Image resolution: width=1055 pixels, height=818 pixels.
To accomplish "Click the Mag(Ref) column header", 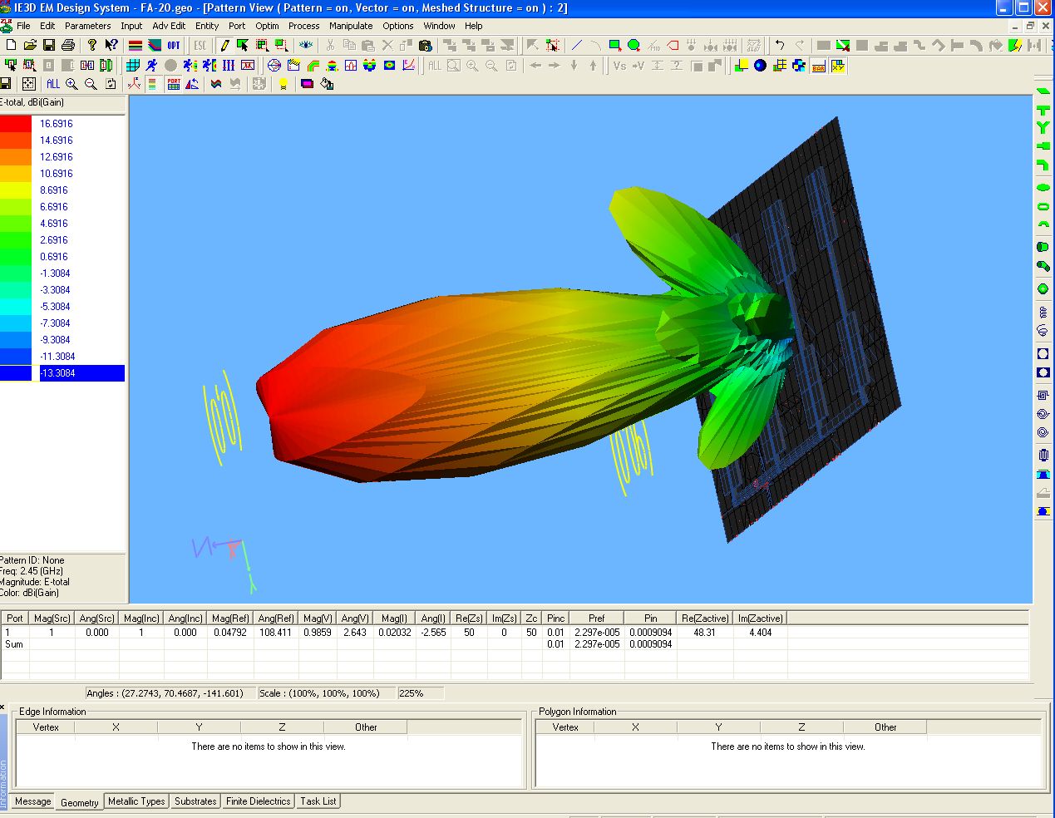I will tap(230, 618).
